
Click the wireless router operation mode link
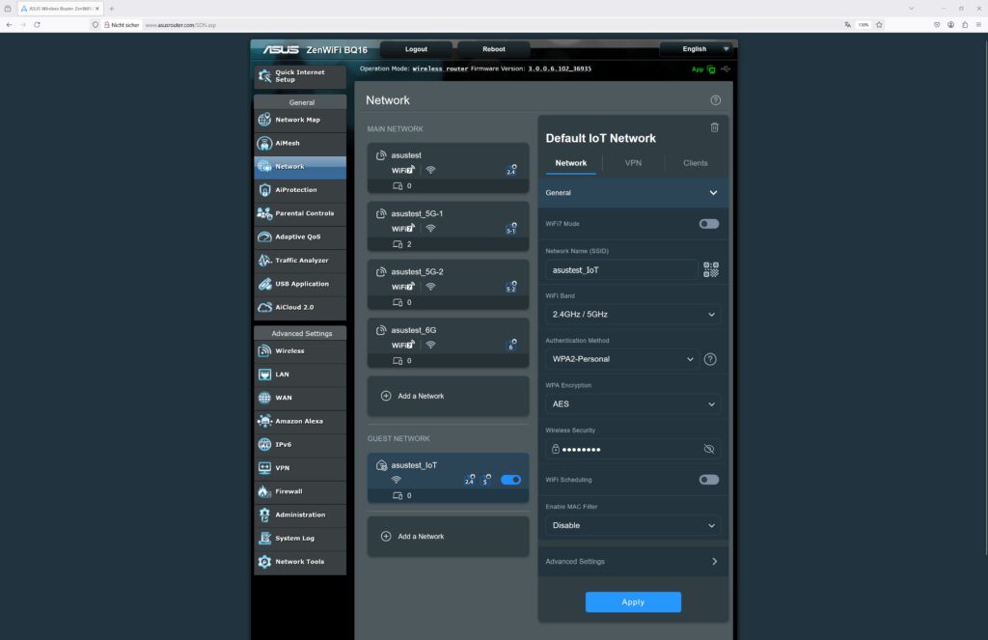(x=440, y=69)
